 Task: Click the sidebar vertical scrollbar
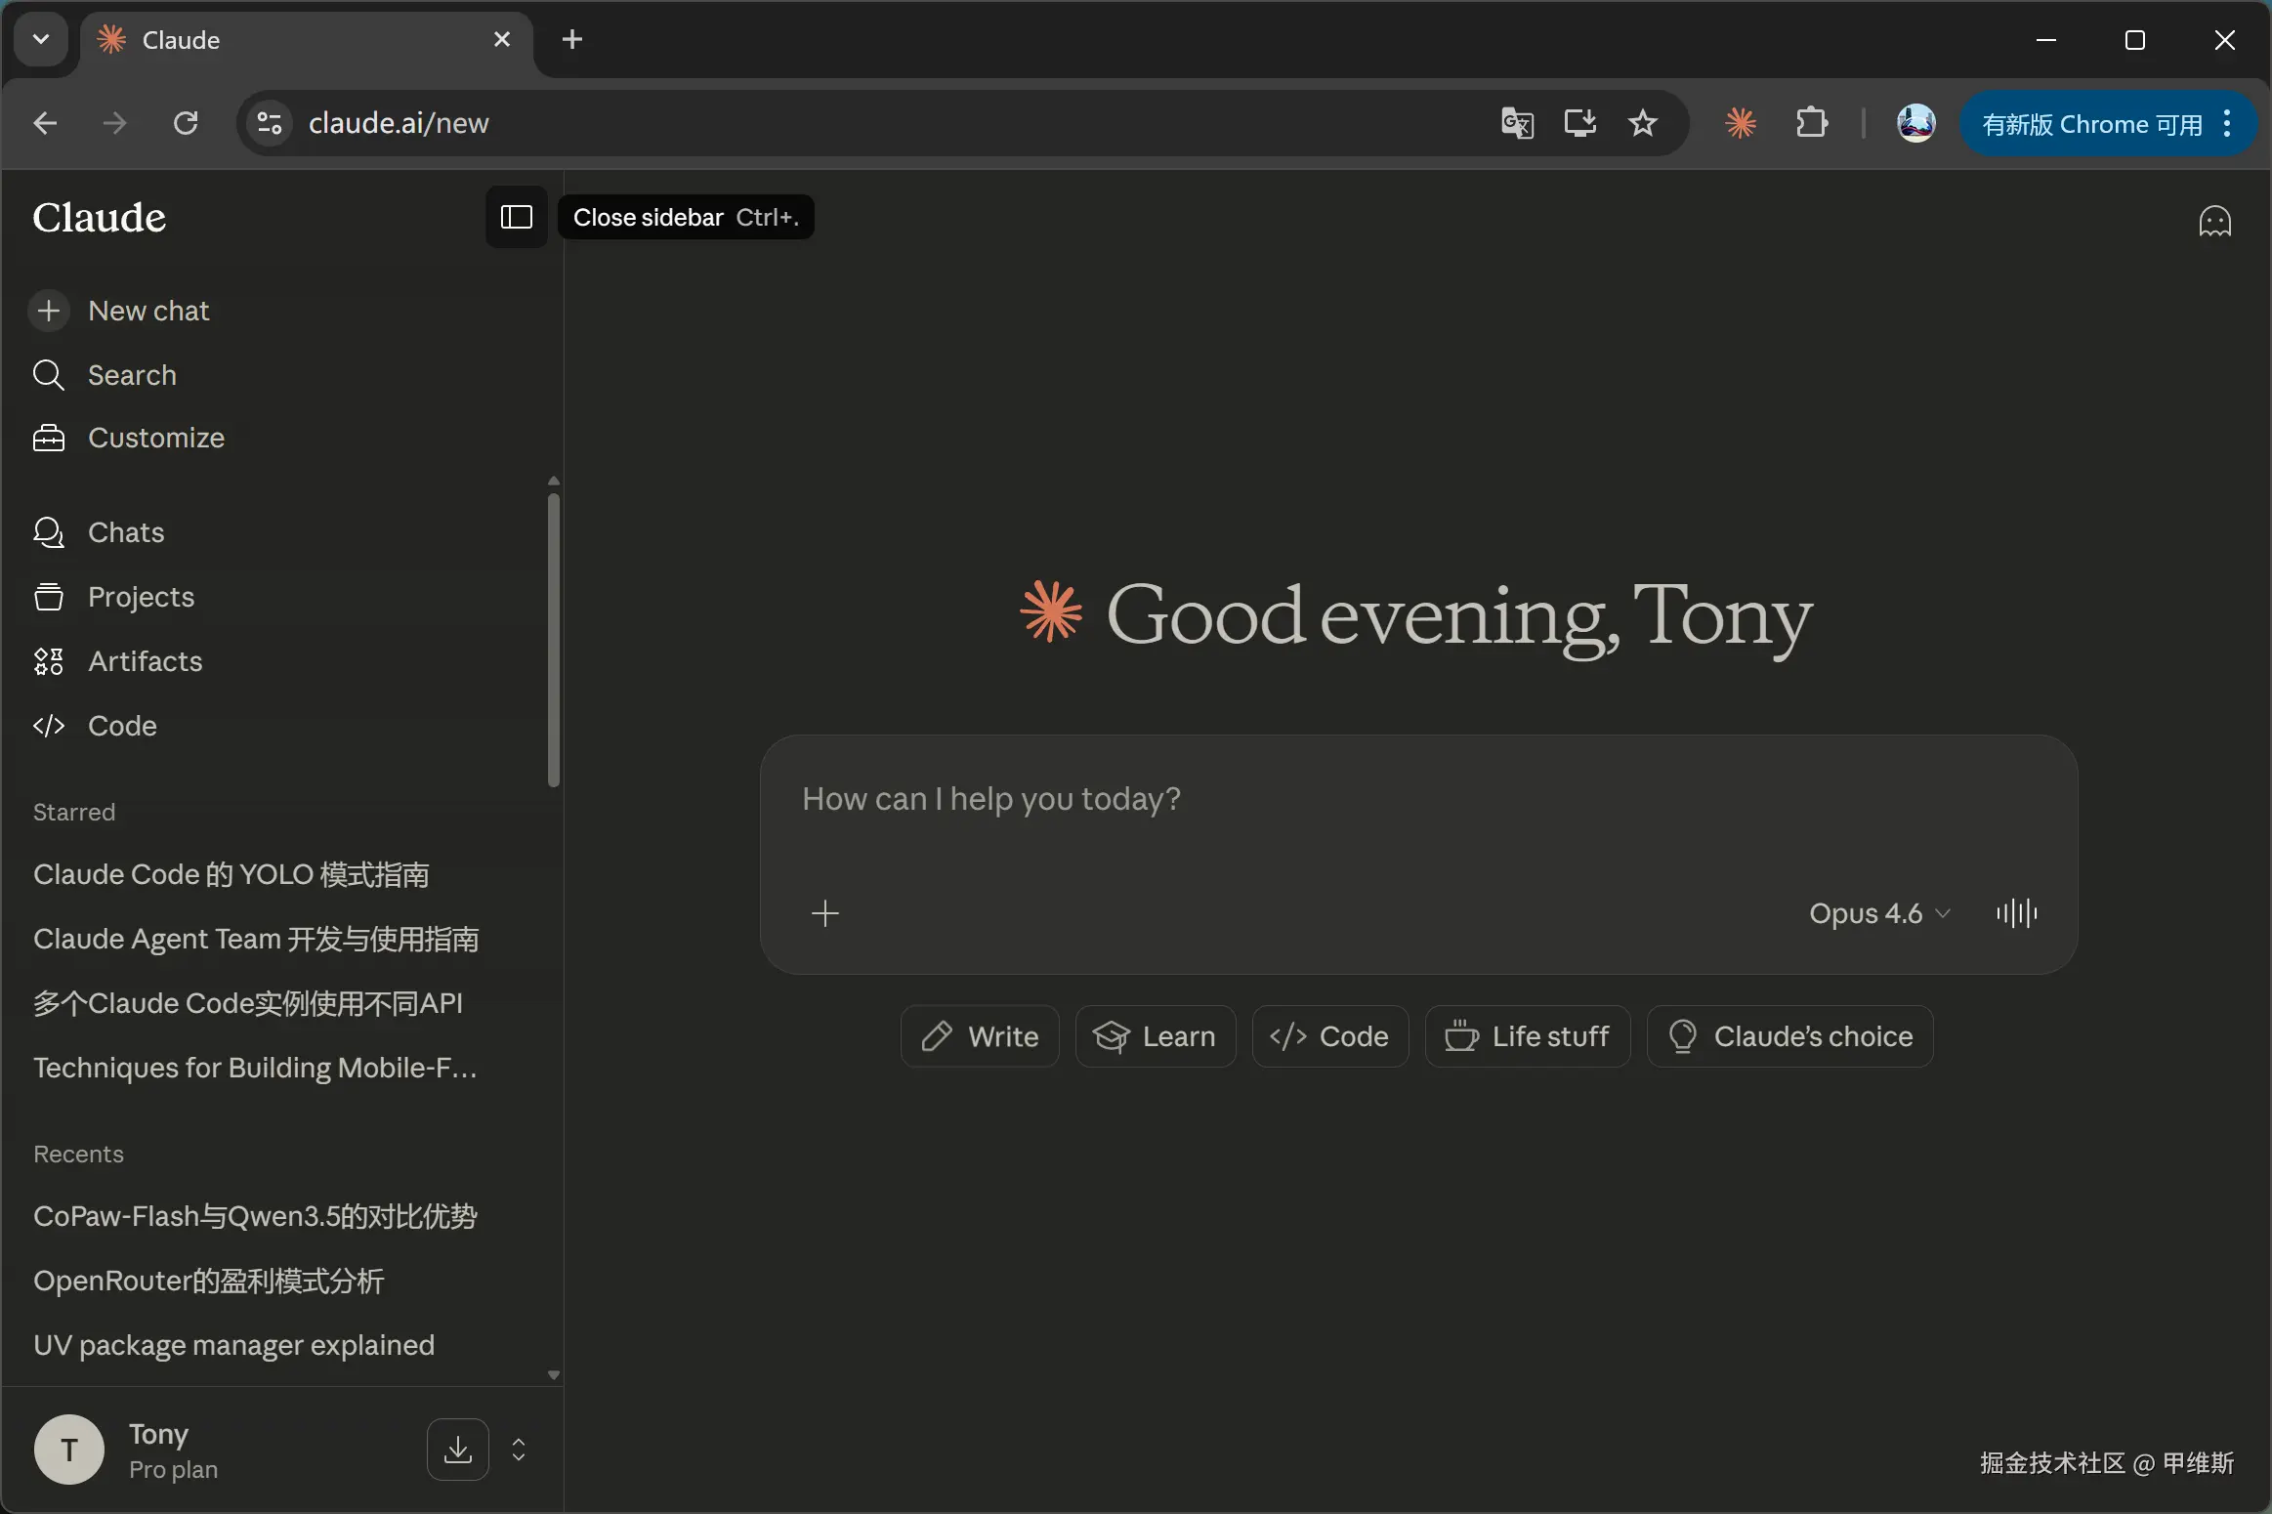(554, 640)
